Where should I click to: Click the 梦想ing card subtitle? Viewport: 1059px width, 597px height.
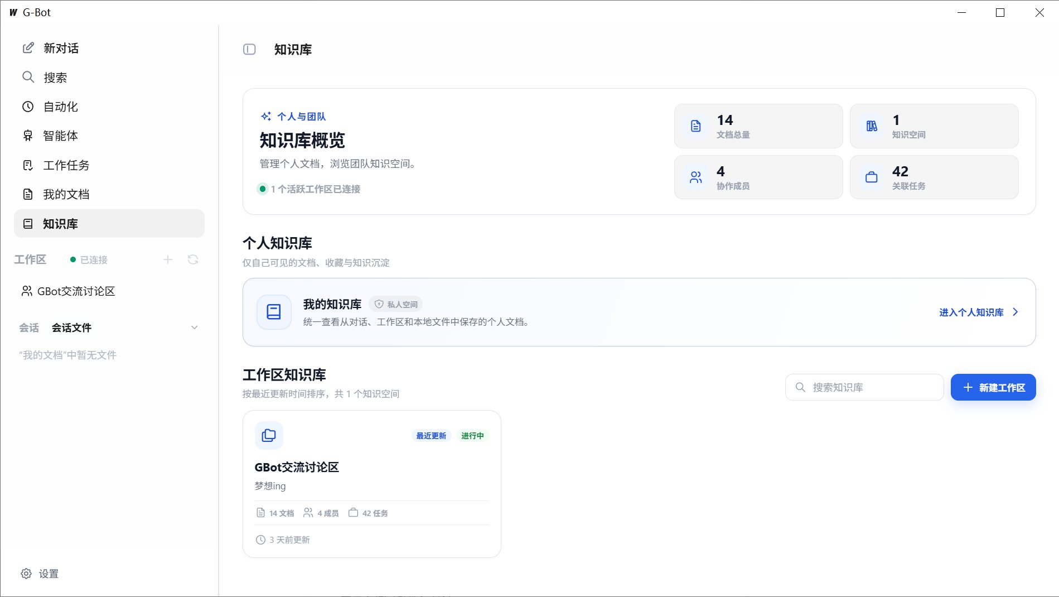click(270, 486)
